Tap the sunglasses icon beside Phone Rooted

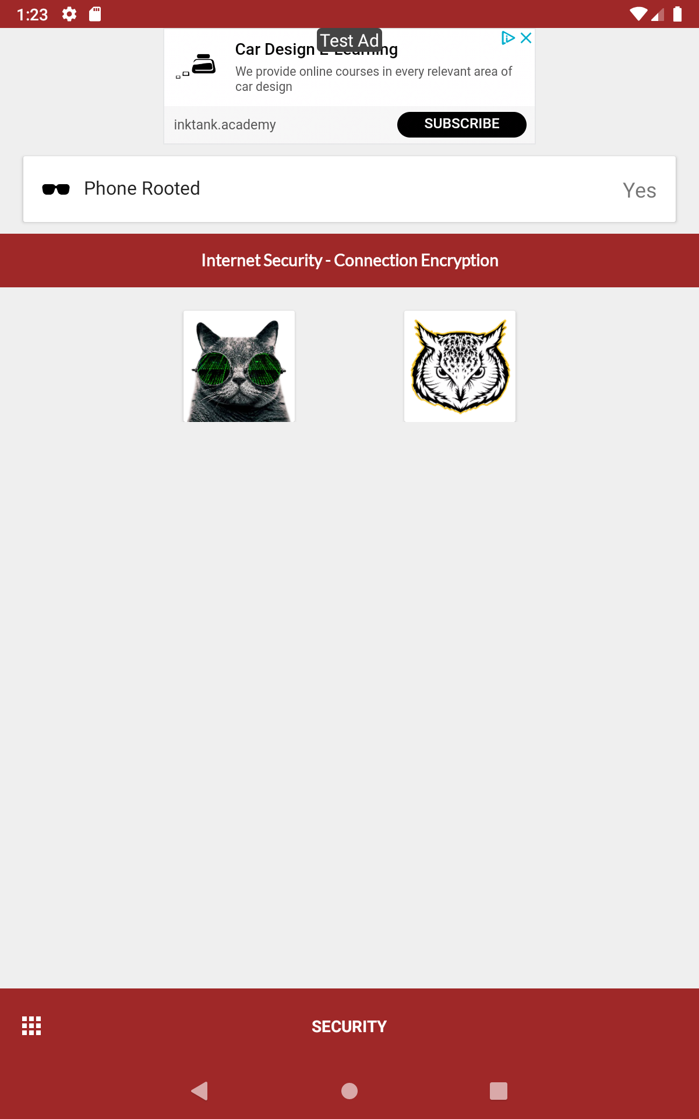[x=56, y=189]
